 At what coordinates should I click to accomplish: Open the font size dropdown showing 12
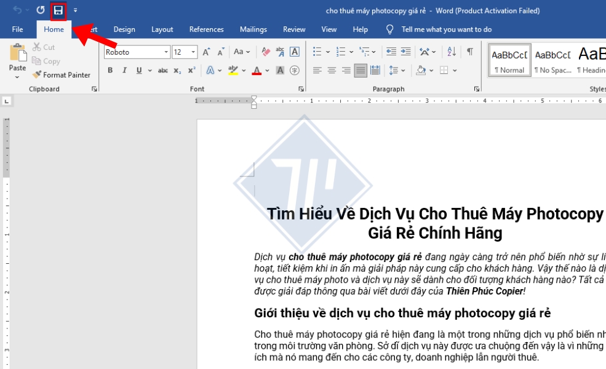[193, 52]
